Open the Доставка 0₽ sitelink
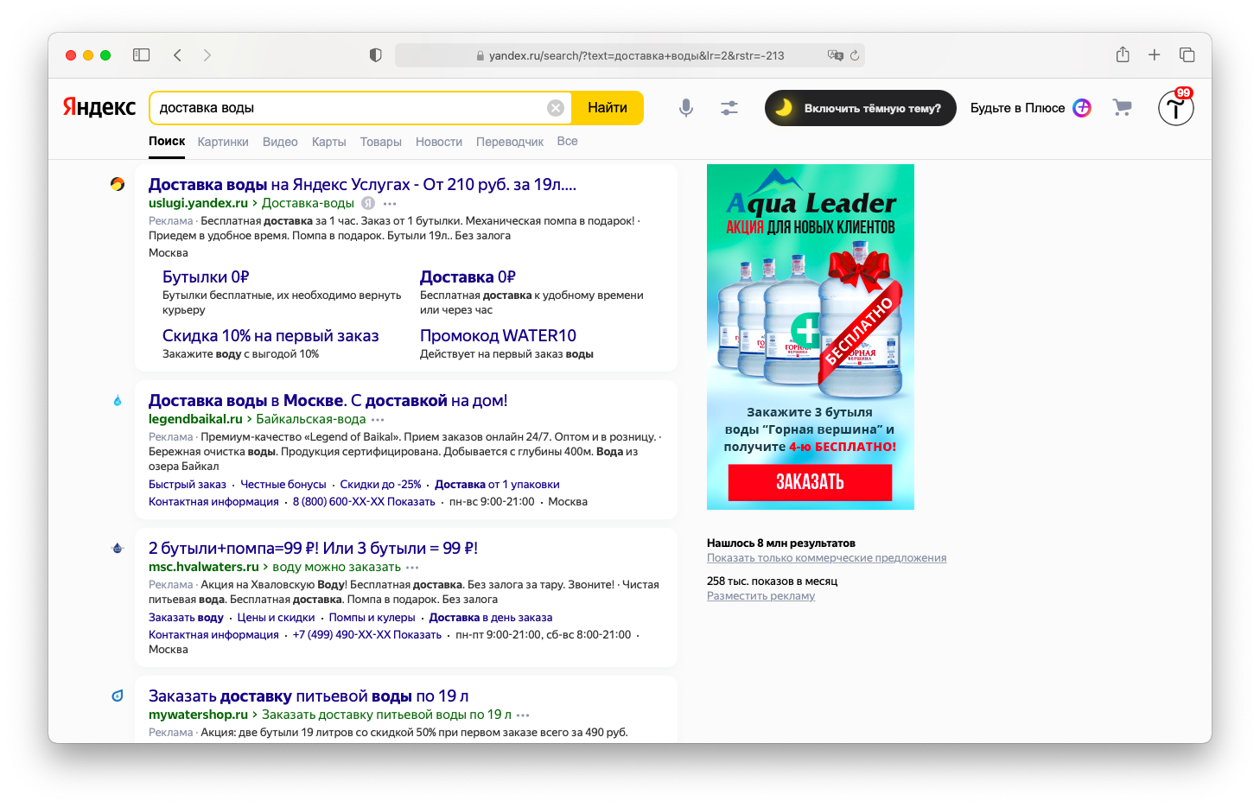 [468, 276]
